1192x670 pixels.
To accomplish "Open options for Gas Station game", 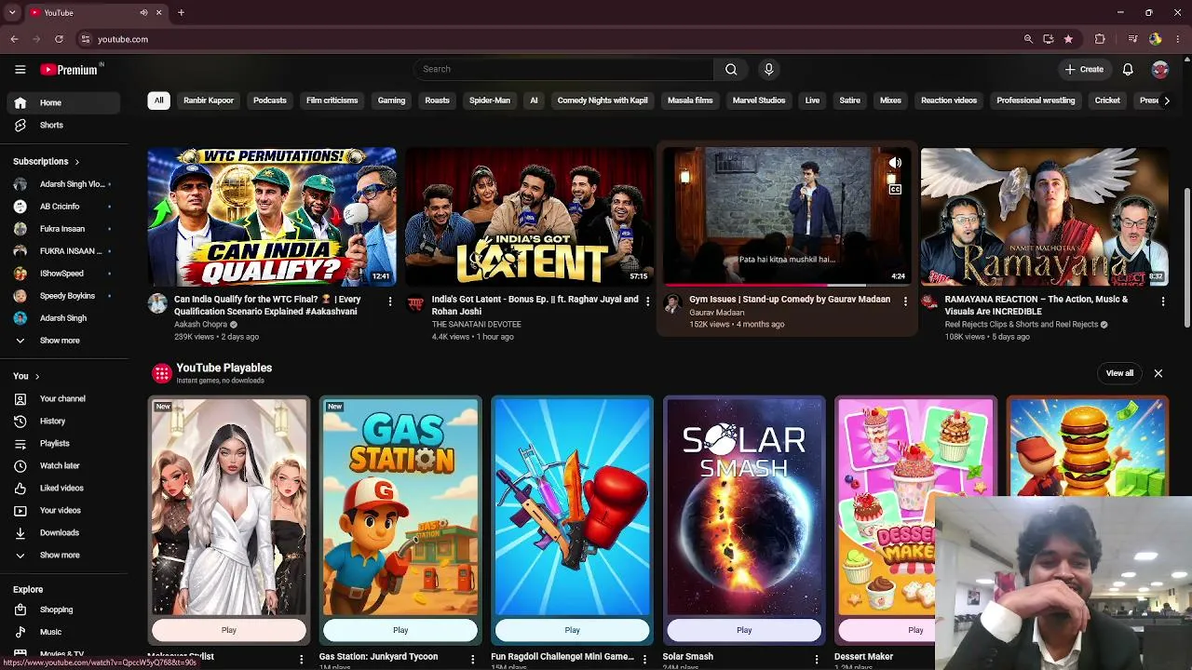I will point(473,659).
